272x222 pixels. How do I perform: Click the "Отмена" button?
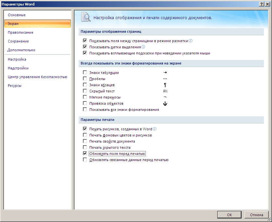click(x=256, y=215)
